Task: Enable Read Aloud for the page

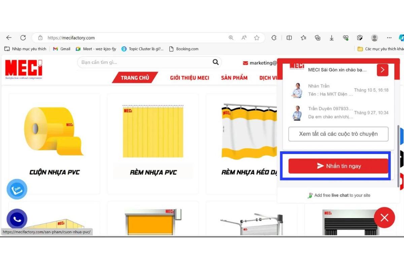Action: pos(244,38)
